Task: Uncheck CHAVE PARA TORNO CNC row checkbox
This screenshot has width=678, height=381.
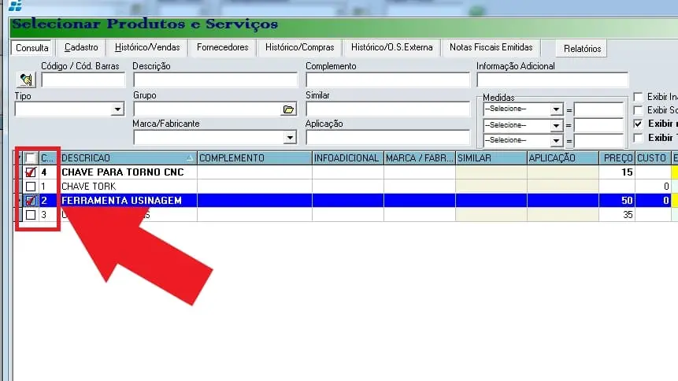Action: (31, 172)
